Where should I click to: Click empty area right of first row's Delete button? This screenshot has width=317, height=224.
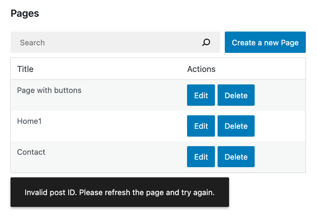click(280, 95)
